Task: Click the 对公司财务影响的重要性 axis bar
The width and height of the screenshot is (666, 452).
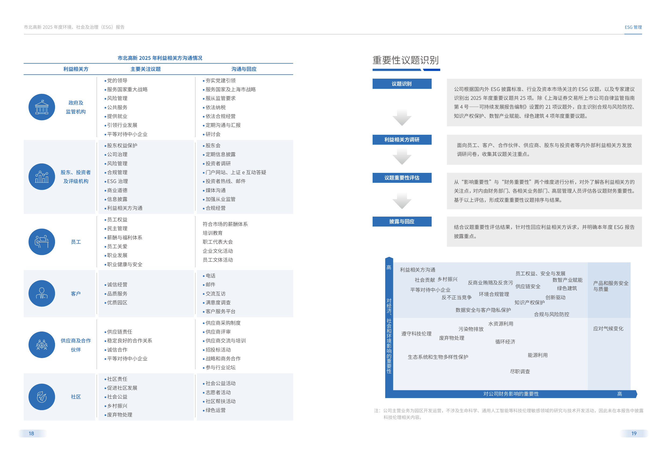Action: pos(511,394)
